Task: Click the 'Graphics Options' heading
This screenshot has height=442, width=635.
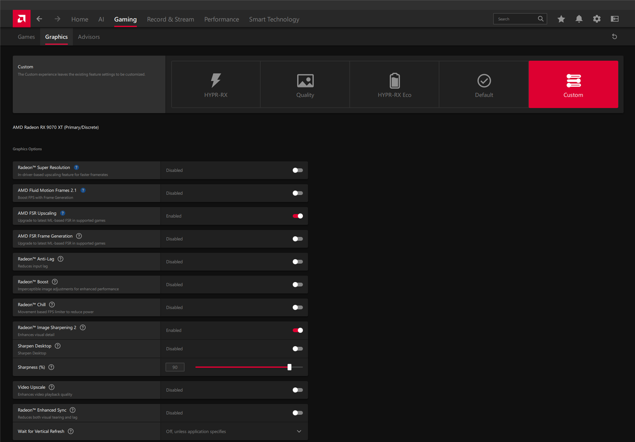Action: point(27,149)
